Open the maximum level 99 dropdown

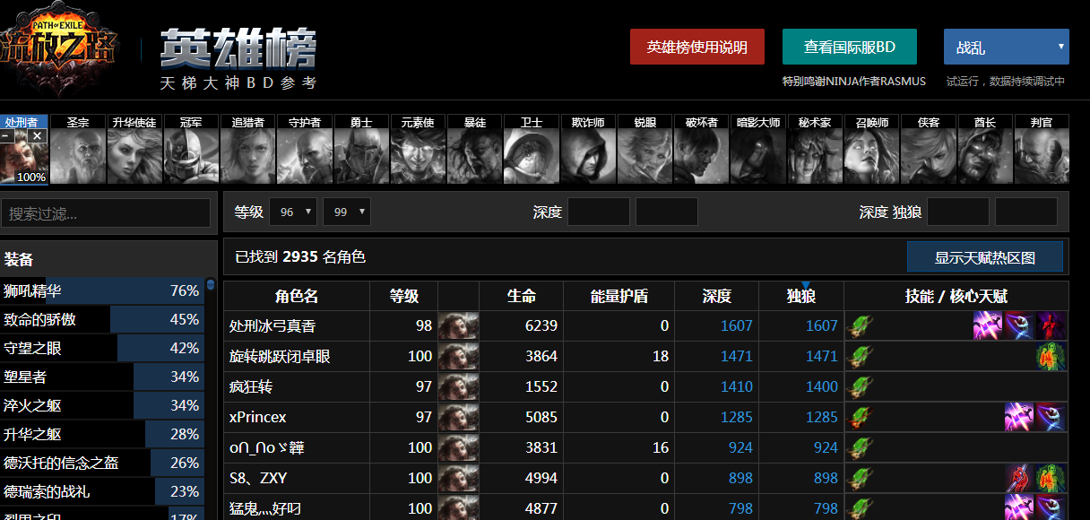[347, 212]
